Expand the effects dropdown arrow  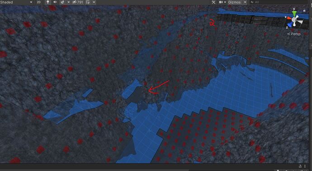tap(68, 2)
